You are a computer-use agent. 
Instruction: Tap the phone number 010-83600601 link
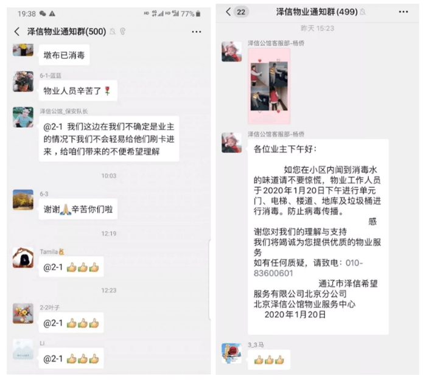308,268
